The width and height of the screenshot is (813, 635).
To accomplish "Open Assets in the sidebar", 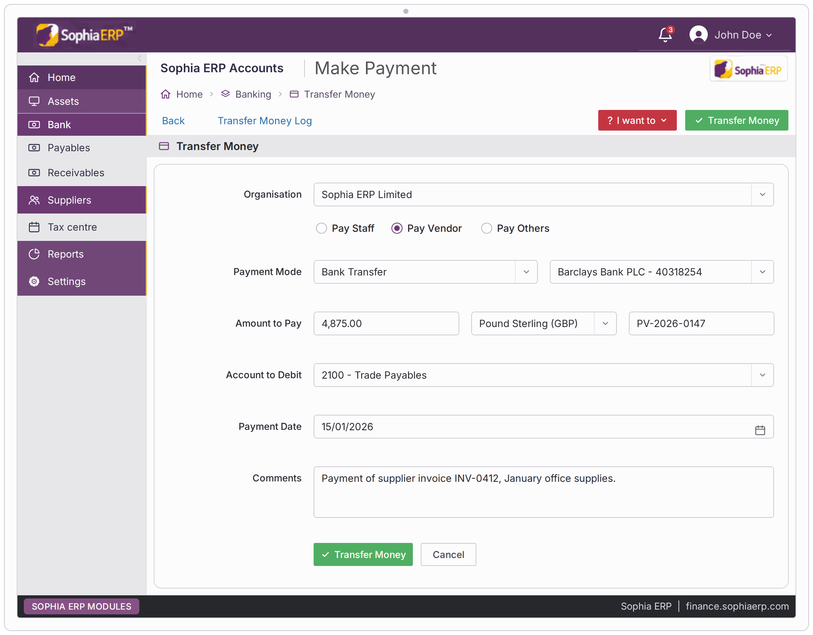I will point(82,101).
